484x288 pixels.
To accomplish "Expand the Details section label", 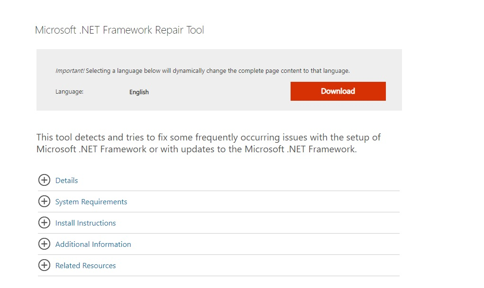I will pyautogui.click(x=66, y=181).
